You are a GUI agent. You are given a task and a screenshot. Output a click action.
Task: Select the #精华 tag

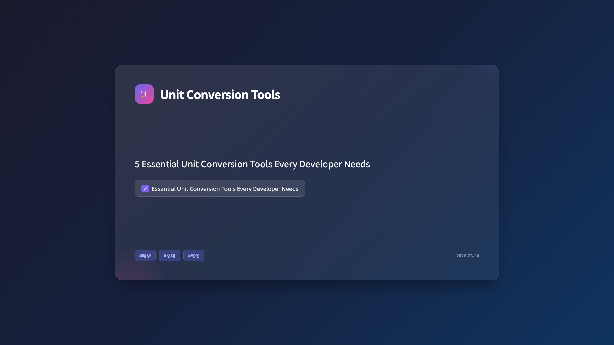(145, 256)
